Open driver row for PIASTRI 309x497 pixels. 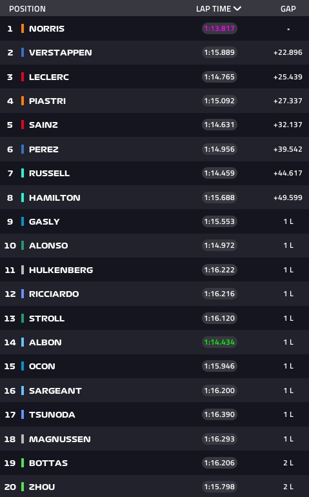click(154, 101)
